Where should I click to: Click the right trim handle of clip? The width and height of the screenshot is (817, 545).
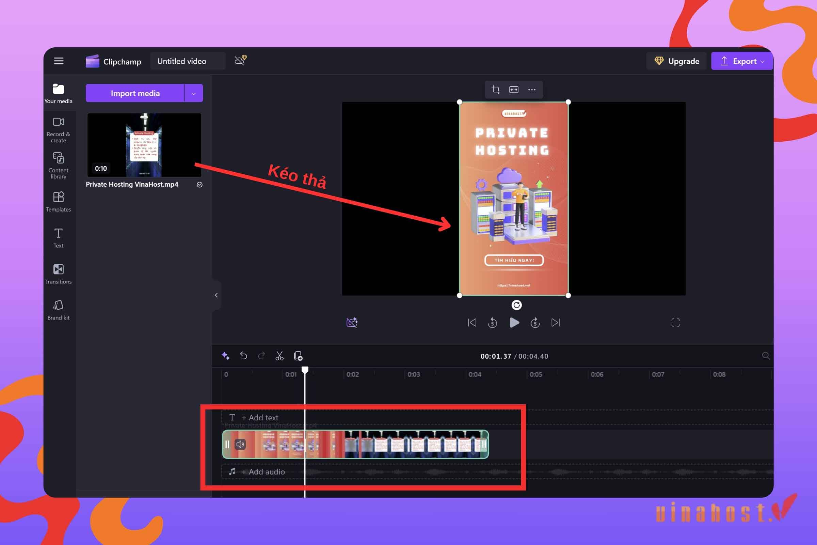coord(484,444)
